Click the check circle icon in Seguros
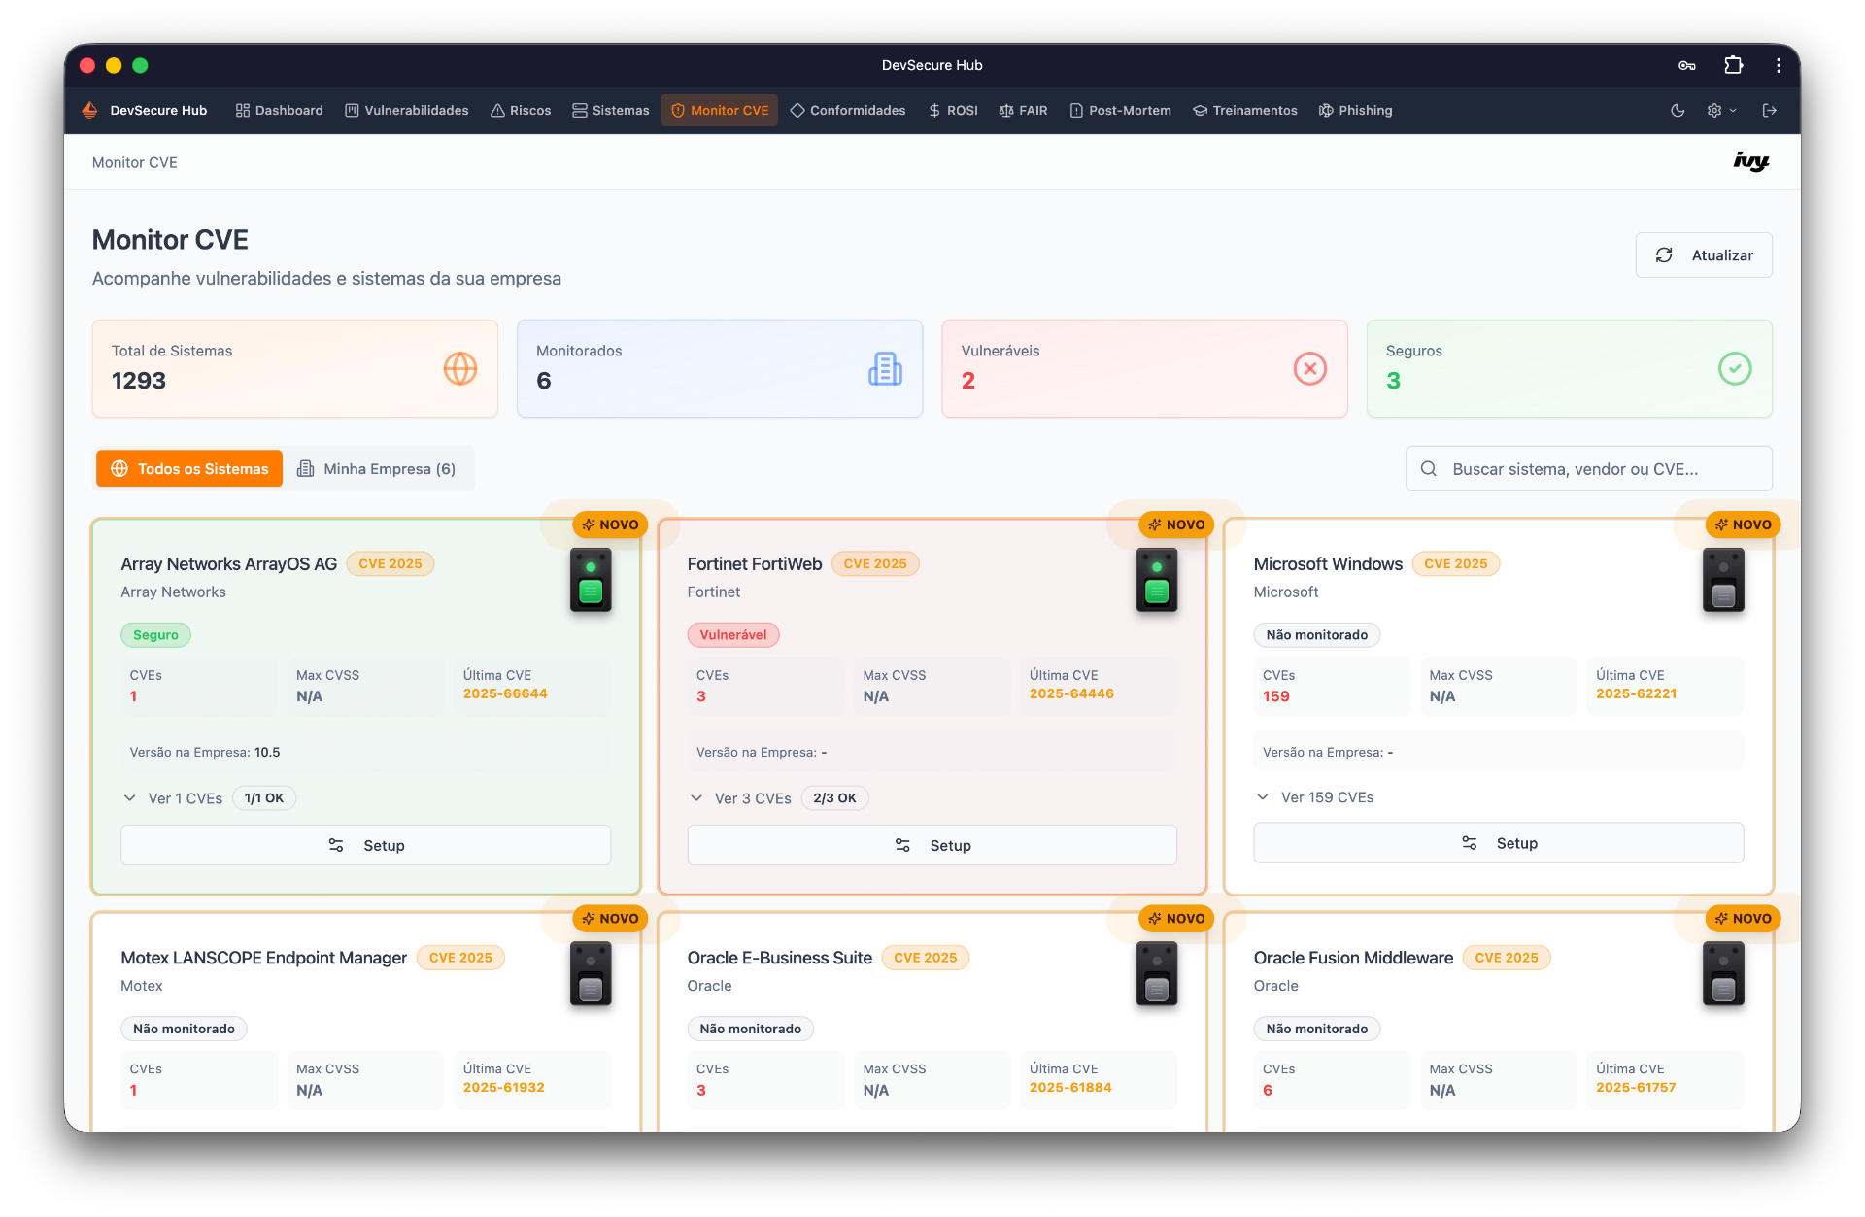Screen dimensions: 1865x1217 1735,369
